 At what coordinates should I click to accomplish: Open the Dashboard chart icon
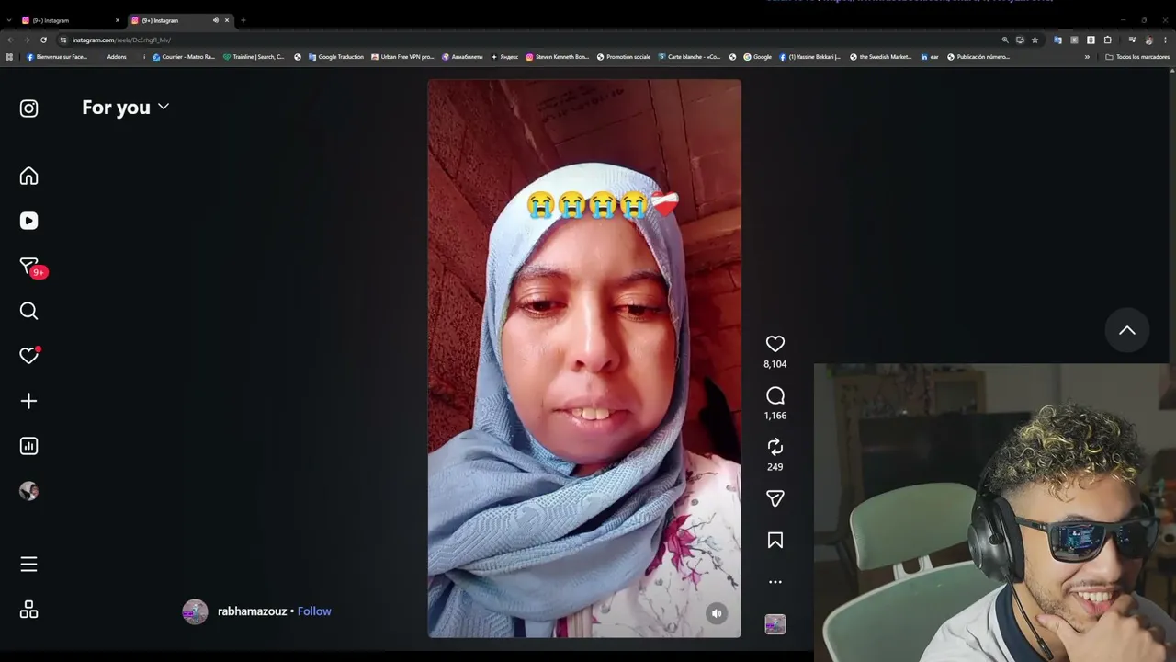(x=28, y=446)
